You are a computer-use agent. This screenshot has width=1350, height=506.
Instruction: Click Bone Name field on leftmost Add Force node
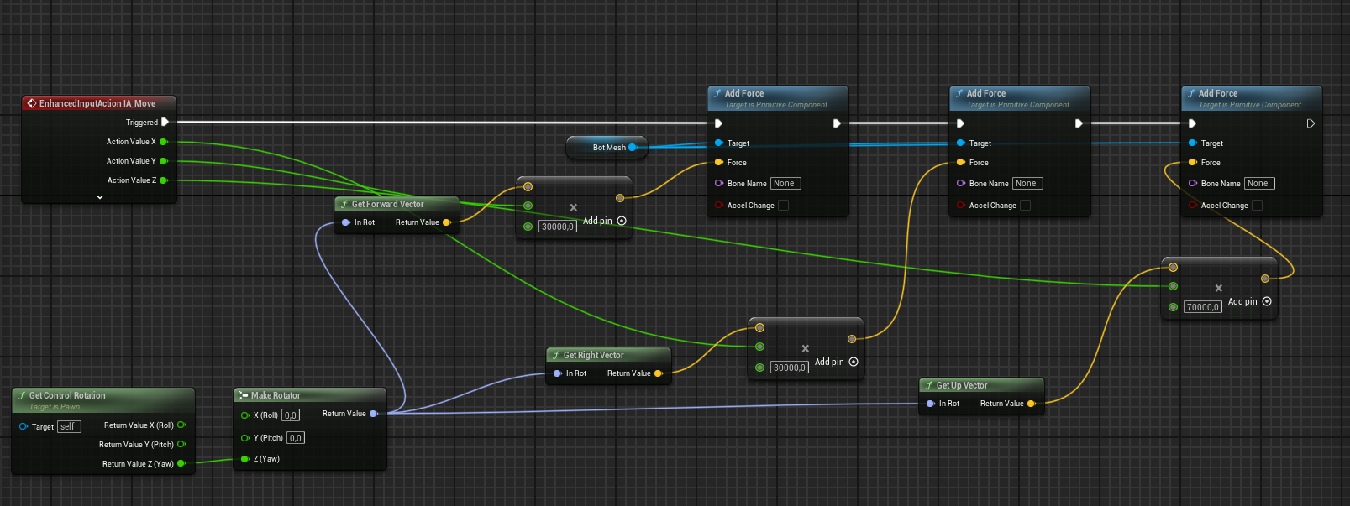point(785,184)
